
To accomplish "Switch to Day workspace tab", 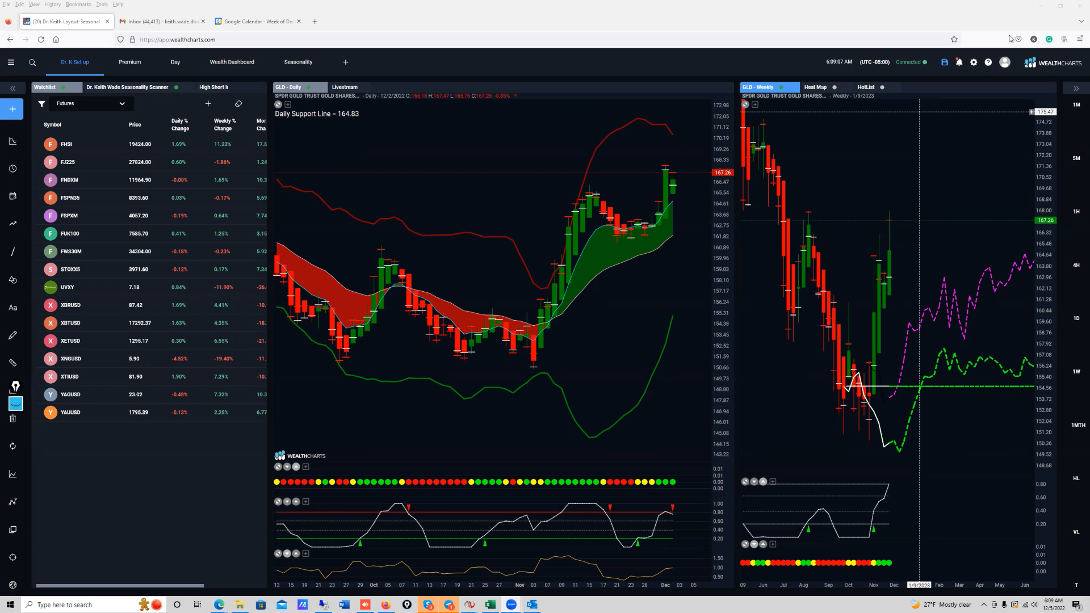I will (175, 62).
